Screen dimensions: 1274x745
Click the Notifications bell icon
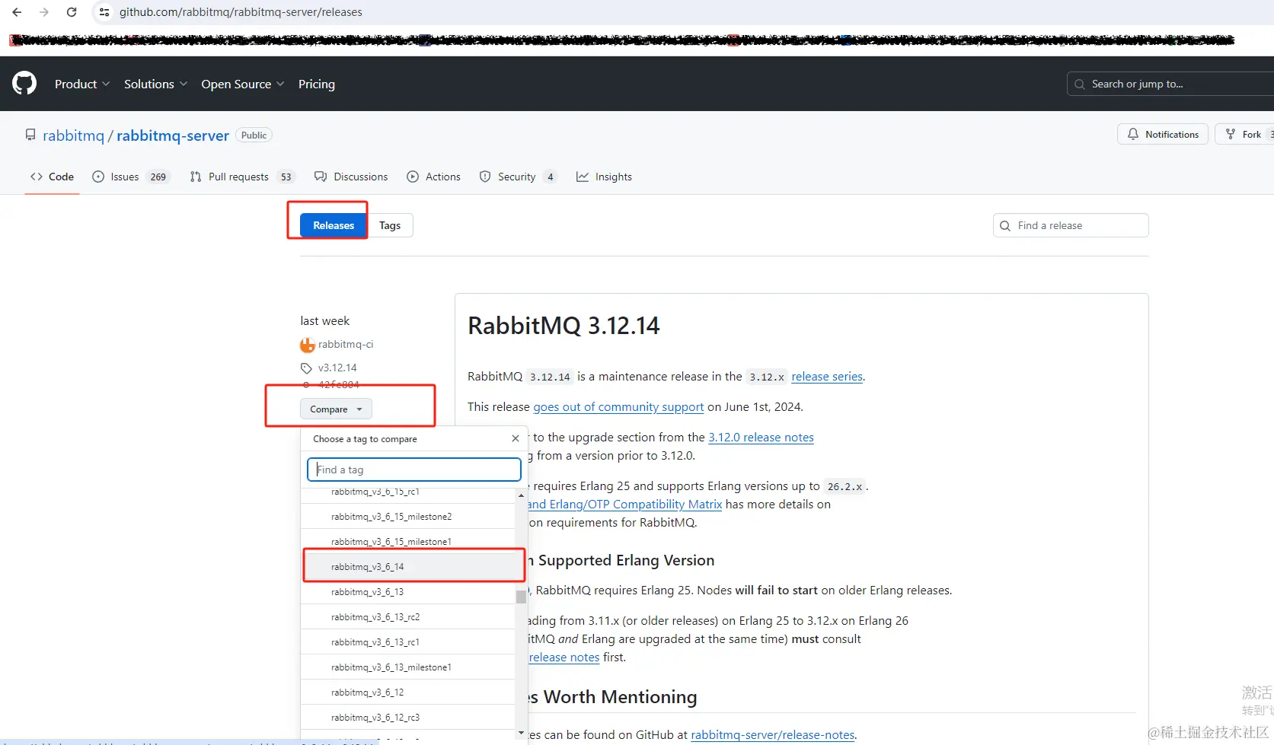tap(1133, 134)
